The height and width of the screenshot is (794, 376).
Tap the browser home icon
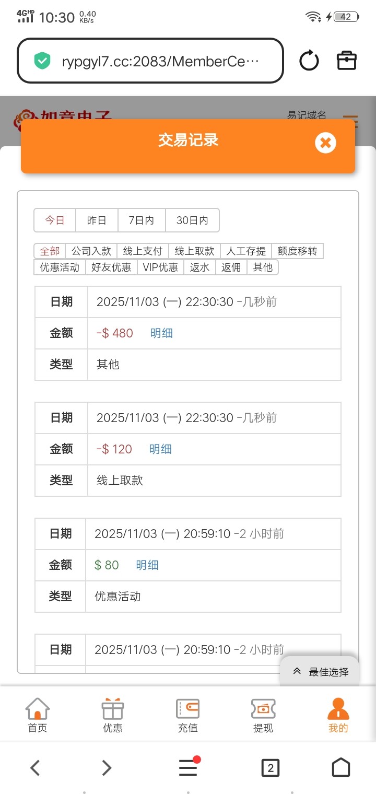[x=341, y=768]
